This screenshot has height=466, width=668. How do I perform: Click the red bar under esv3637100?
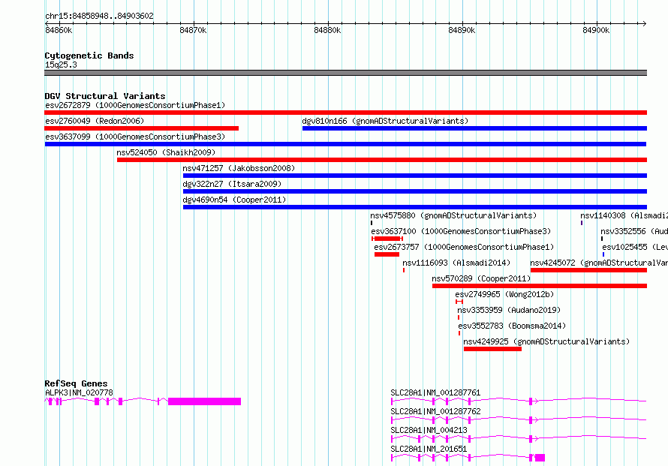click(x=387, y=239)
